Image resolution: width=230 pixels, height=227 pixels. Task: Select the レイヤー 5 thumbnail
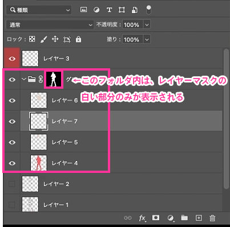point(39,142)
